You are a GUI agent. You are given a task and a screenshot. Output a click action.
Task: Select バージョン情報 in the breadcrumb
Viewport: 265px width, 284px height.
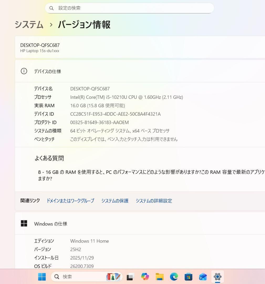point(84,25)
